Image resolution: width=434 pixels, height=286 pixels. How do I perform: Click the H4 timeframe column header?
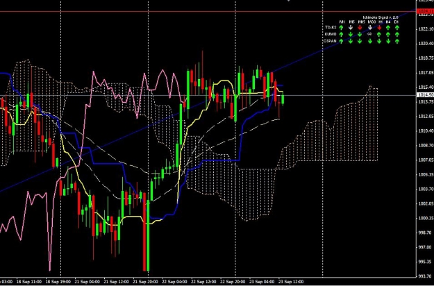(388, 22)
